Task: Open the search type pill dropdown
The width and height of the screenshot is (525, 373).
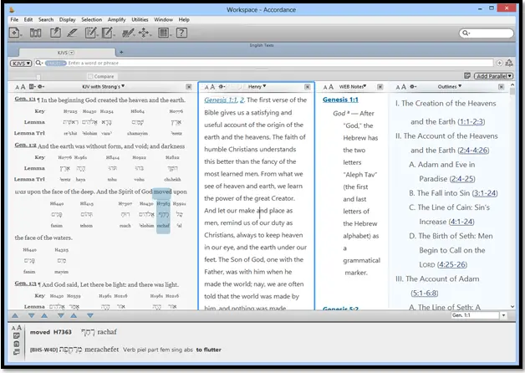Action: click(x=55, y=63)
